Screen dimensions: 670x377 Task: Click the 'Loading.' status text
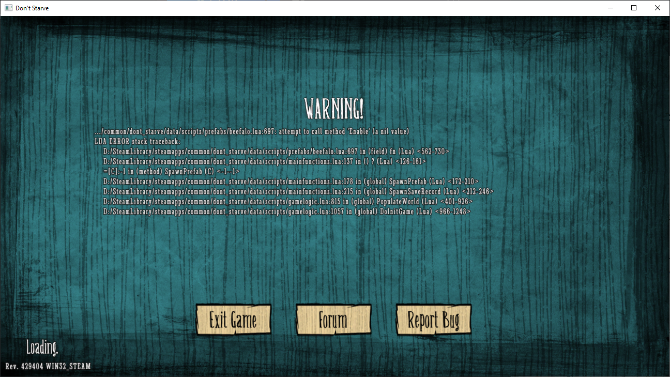pyautogui.click(x=42, y=348)
